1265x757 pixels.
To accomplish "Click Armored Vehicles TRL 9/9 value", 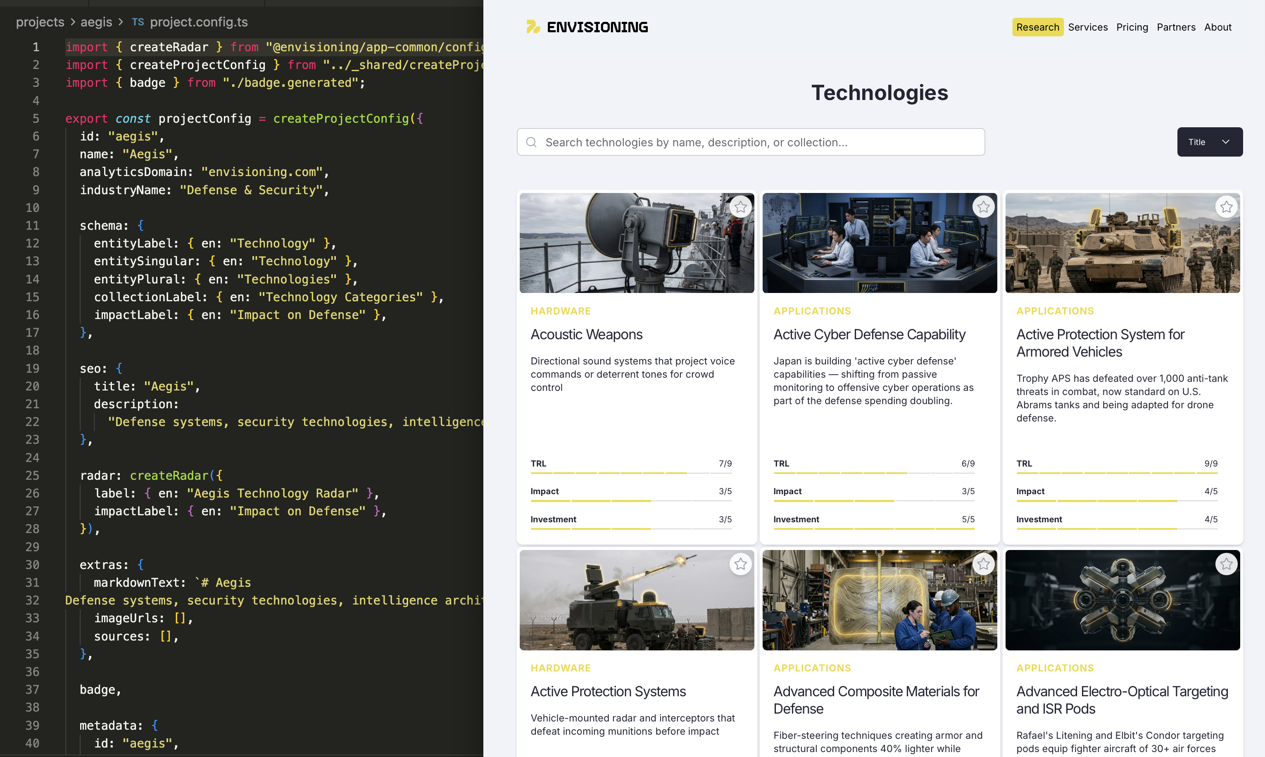I will 1211,464.
